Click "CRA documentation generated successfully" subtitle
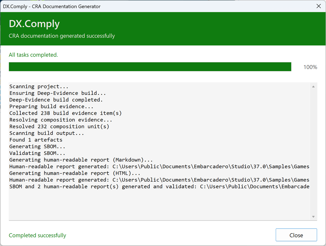The image size is (326, 246). pos(62,36)
